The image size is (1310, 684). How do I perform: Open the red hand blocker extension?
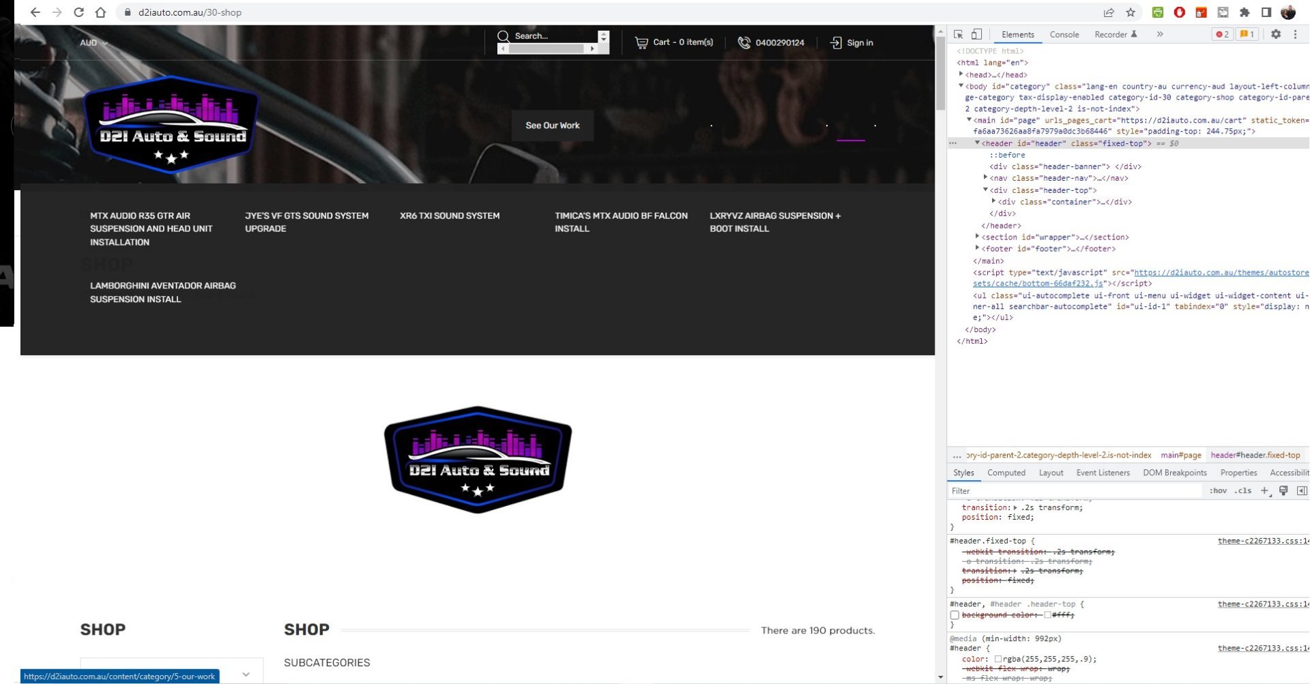(x=1180, y=12)
